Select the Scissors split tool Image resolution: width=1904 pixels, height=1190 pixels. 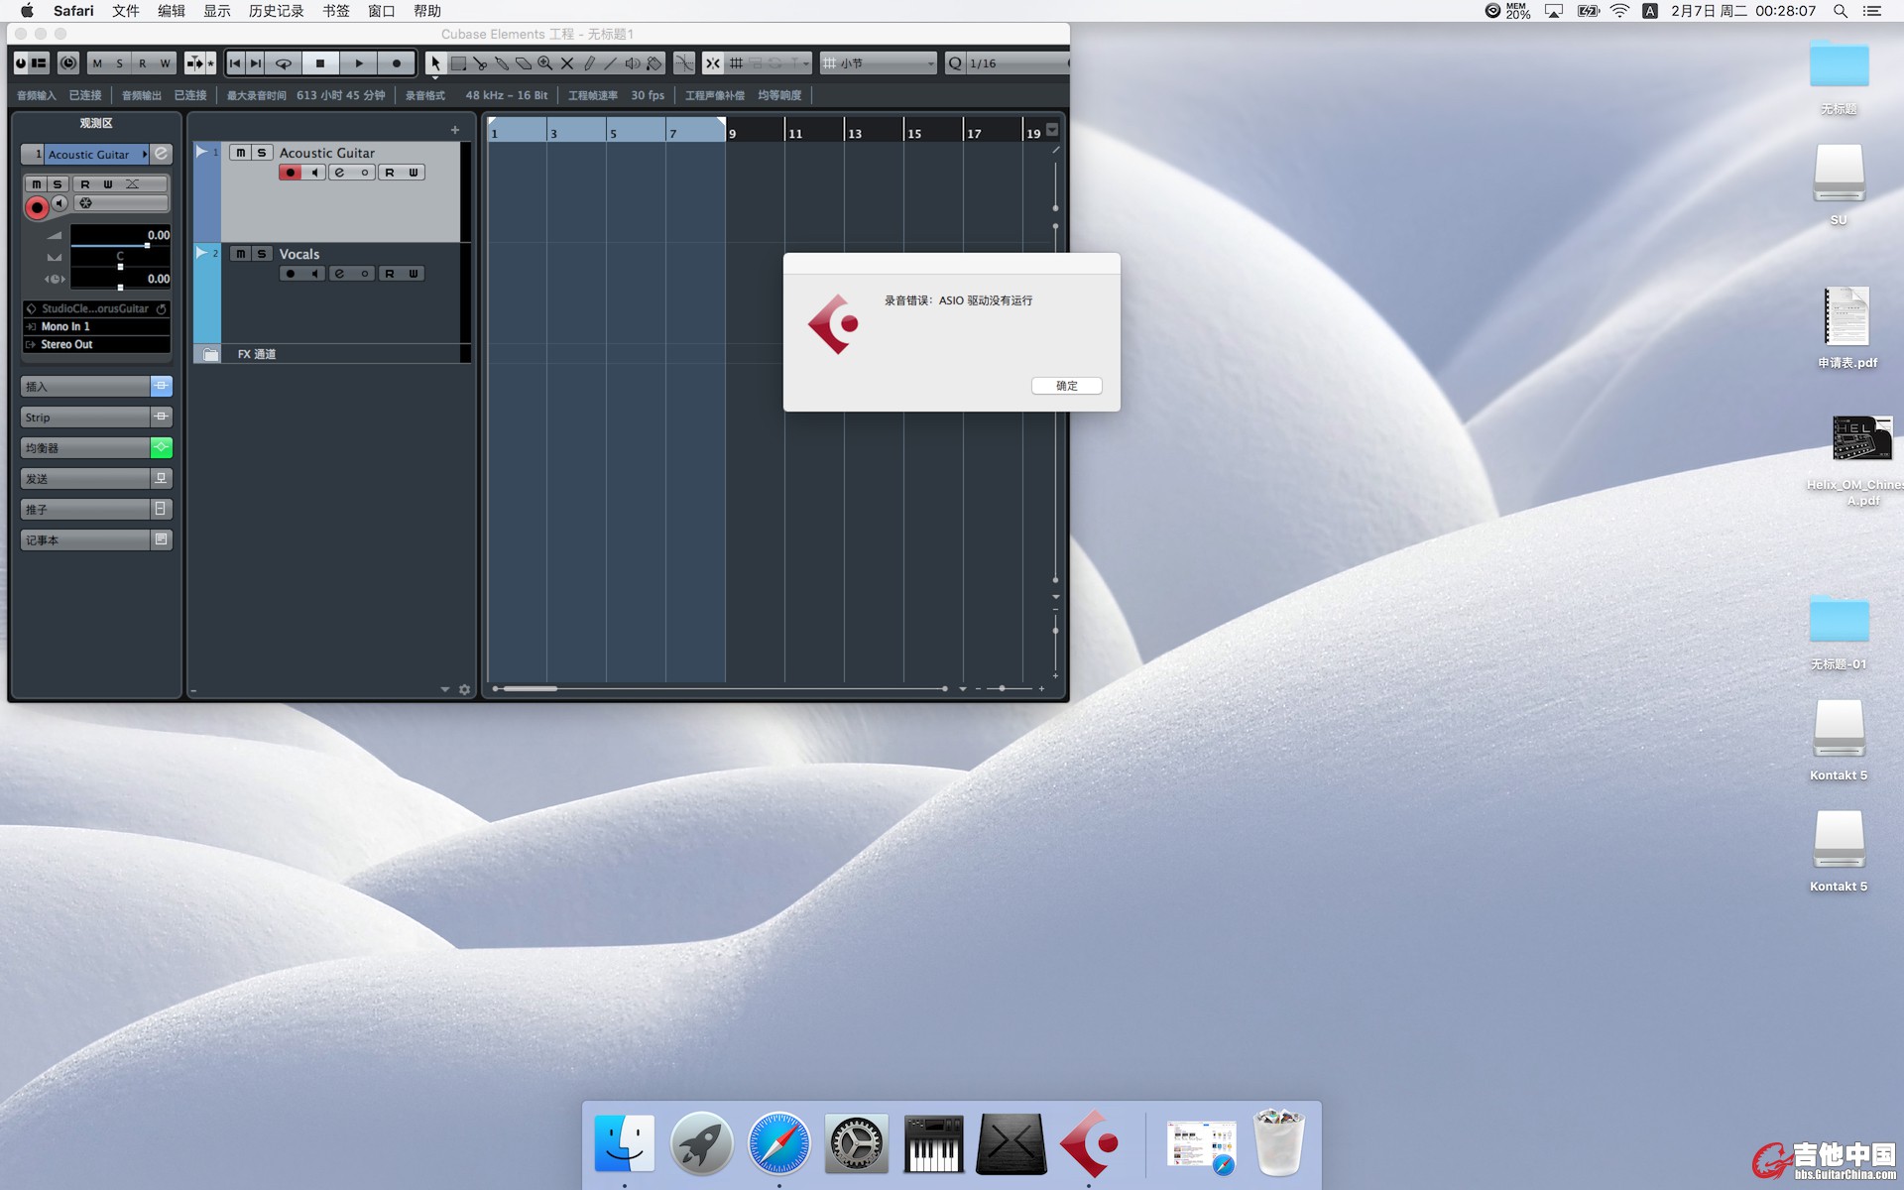(x=480, y=63)
